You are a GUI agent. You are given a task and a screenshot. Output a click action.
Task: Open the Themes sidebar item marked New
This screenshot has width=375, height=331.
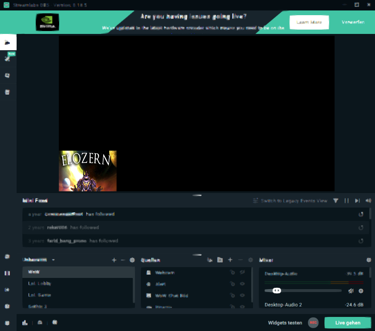[8, 59]
